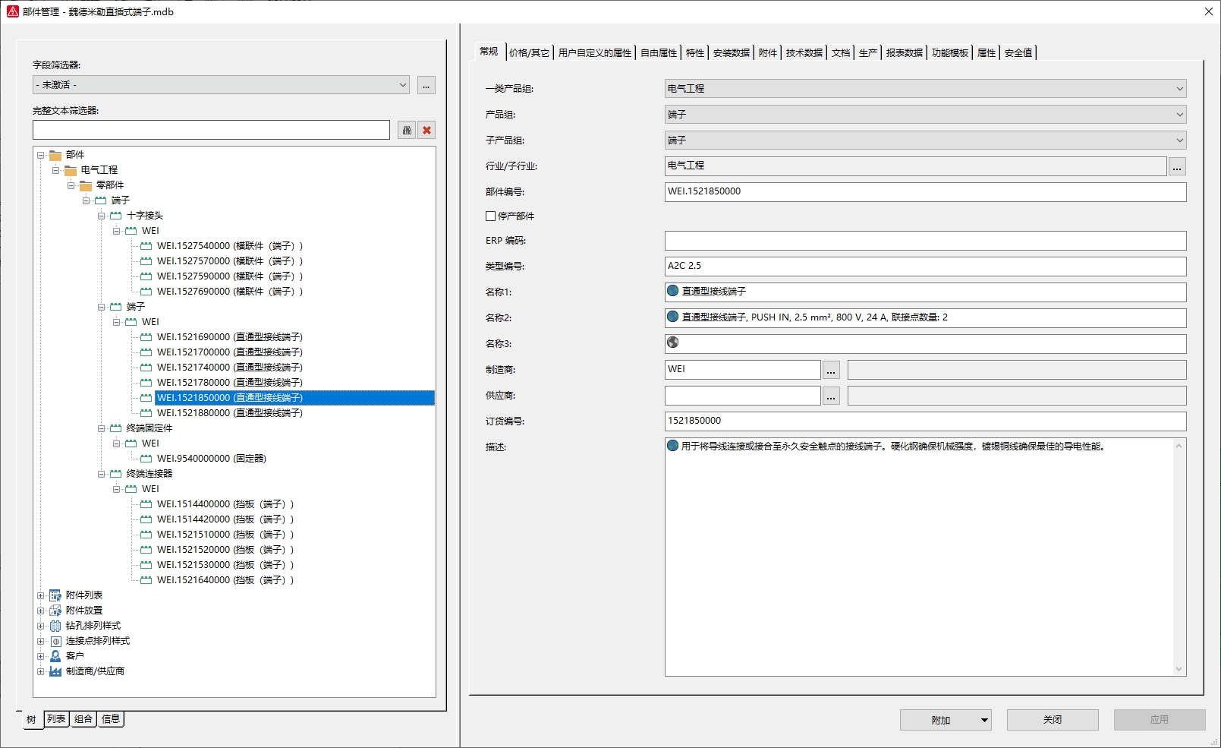Viewport: 1221px width, 748px height.
Task: Click the globe icon in the 名称1 field
Action: coord(672,291)
